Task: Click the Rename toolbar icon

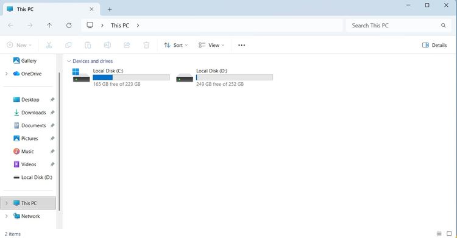Action: tap(107, 45)
